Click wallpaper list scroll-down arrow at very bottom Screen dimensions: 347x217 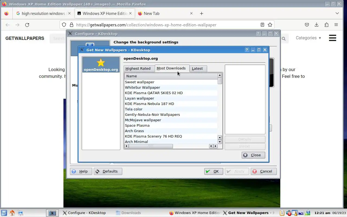[220, 142]
